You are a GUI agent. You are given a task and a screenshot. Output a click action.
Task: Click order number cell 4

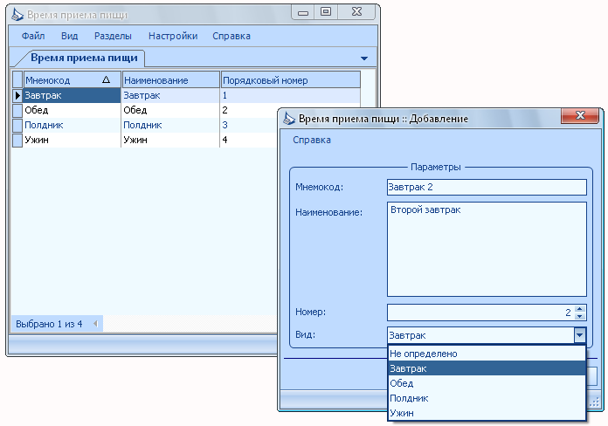tap(249, 140)
